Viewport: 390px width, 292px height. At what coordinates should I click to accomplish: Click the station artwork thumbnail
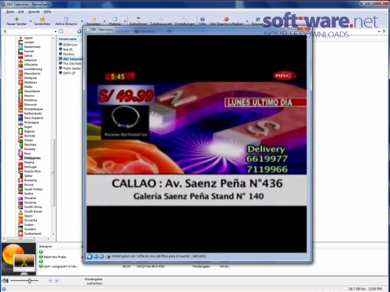19,259
